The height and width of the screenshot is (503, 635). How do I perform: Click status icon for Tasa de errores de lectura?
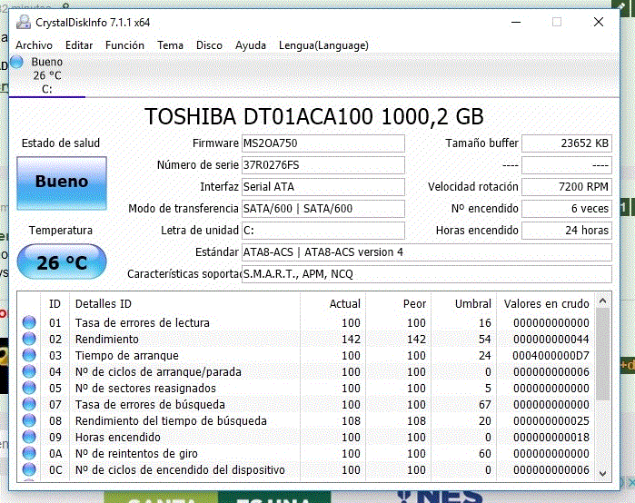[x=29, y=323]
